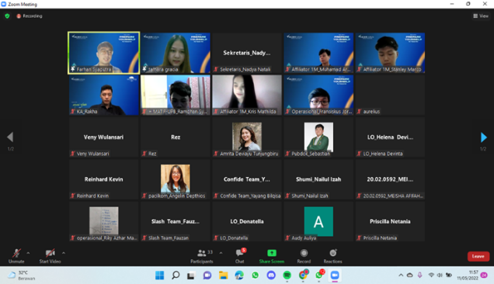Open the Chat panel
494x284 pixels.
coord(240,255)
